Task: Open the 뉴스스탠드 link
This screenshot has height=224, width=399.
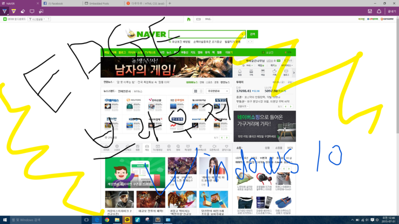Action: point(109,91)
